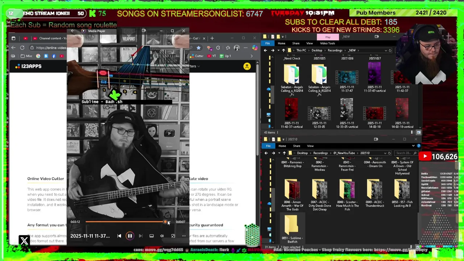This screenshot has width=464, height=261.
Task: Open the Cutter bookmark
Action: (196, 56)
